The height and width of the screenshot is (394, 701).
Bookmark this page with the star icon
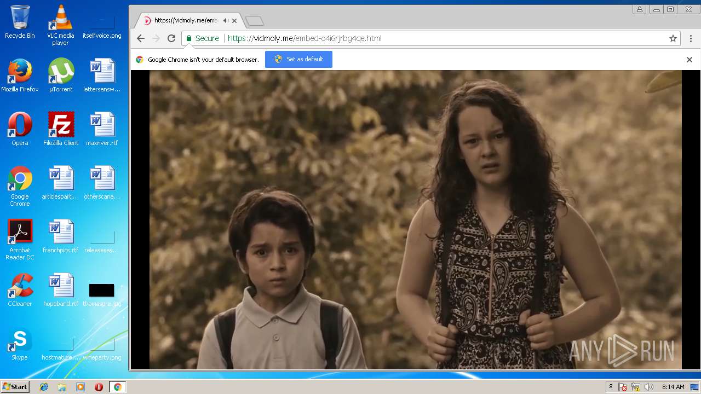click(x=673, y=38)
